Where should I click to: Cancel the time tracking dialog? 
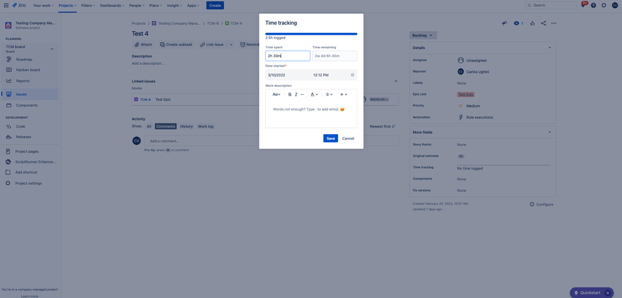point(348,138)
